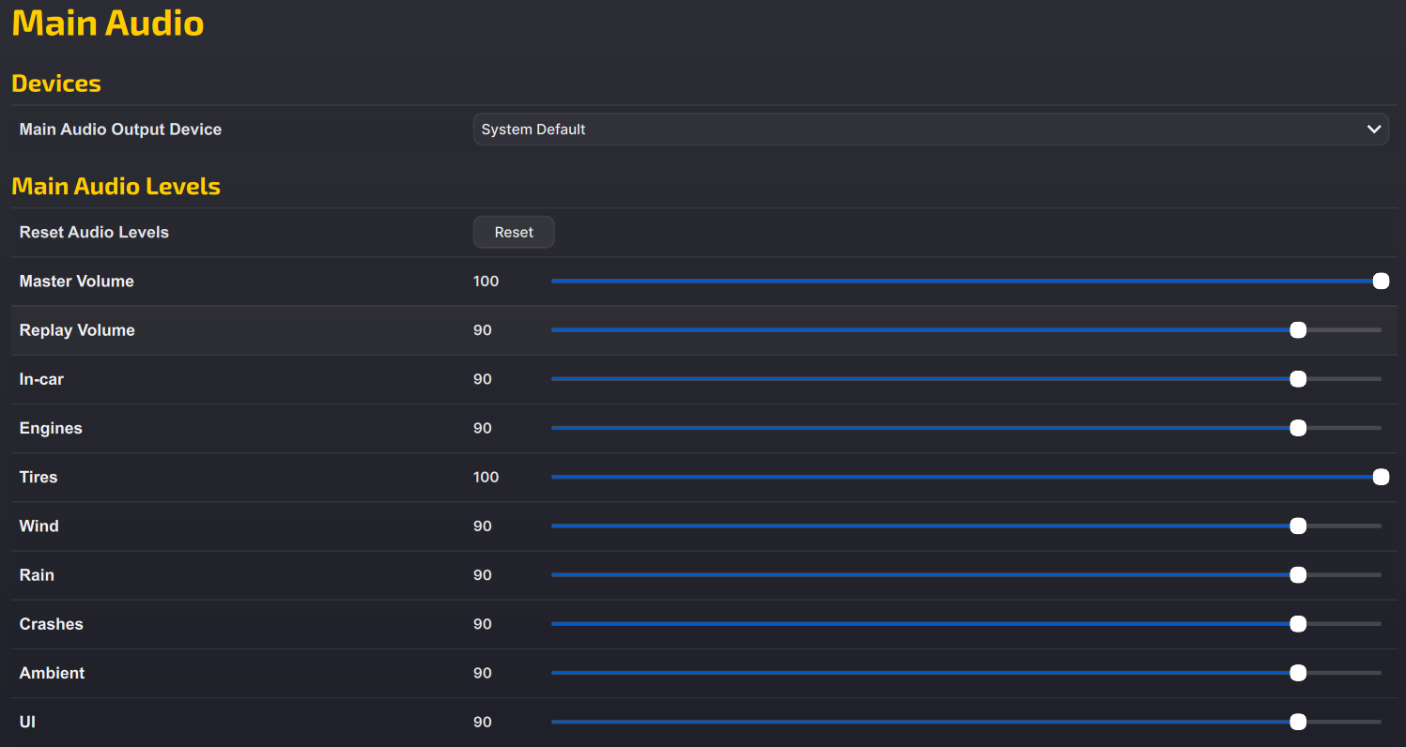Click the UI volume slider handle
1406x747 pixels.
[x=1298, y=722]
